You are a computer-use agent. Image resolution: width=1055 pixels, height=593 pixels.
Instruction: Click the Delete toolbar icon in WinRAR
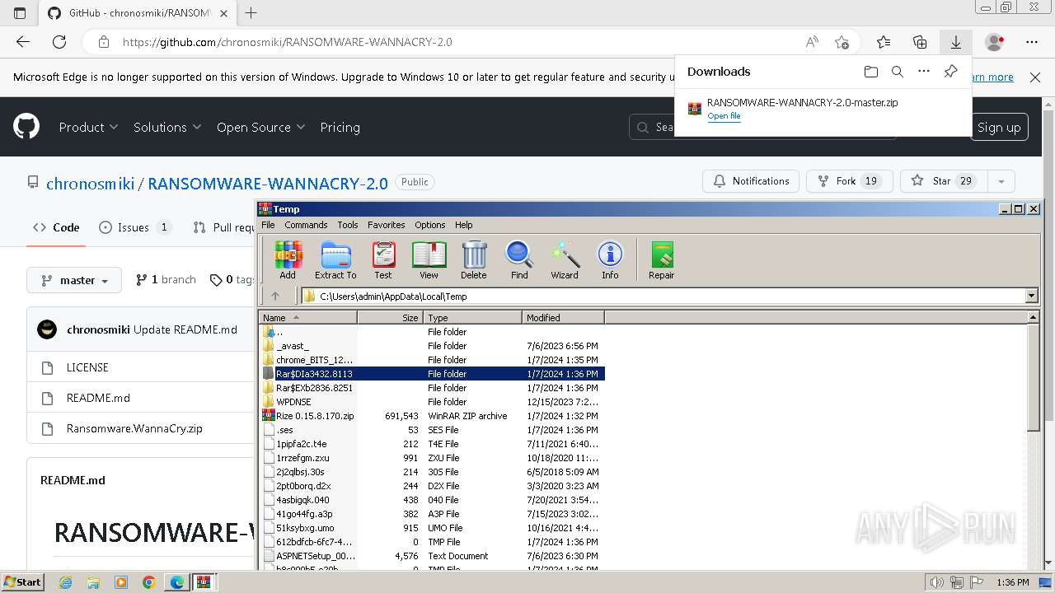click(474, 259)
